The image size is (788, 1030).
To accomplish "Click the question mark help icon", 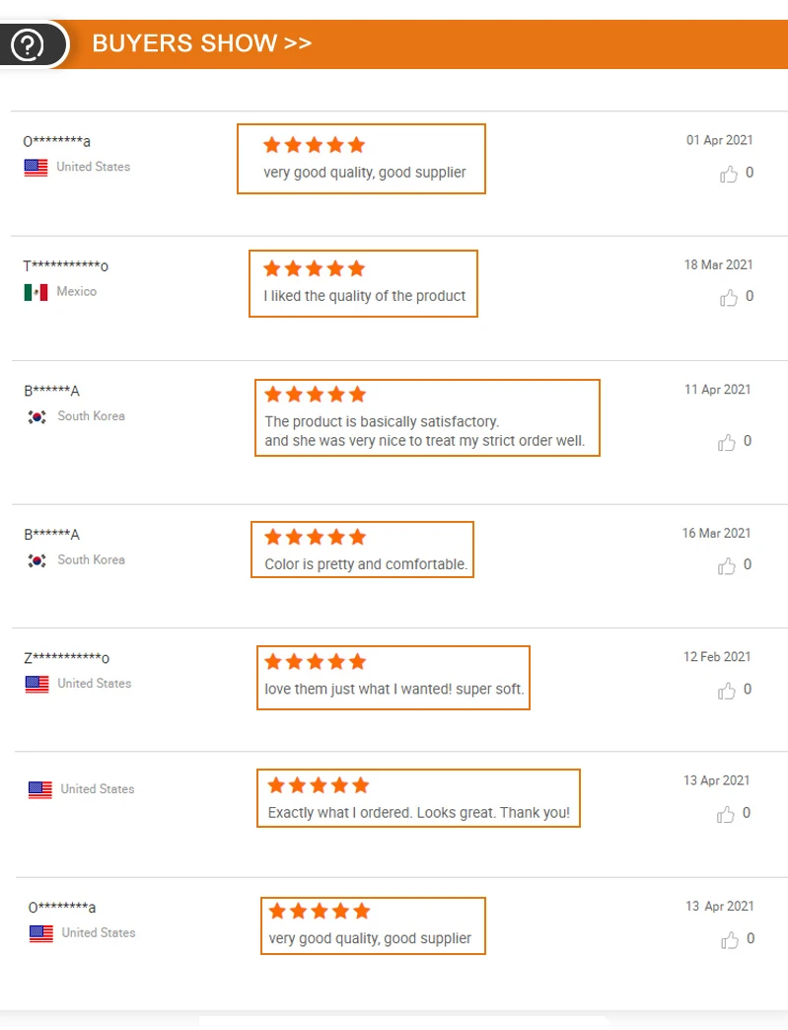I will [x=28, y=44].
